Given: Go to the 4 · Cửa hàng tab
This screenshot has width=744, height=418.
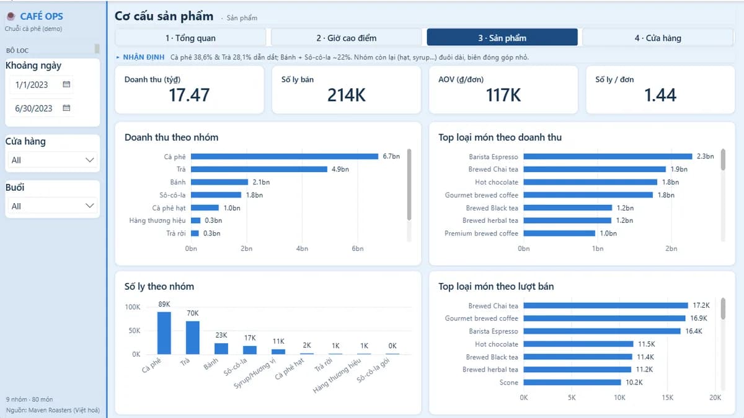Looking at the screenshot, I should coord(658,38).
